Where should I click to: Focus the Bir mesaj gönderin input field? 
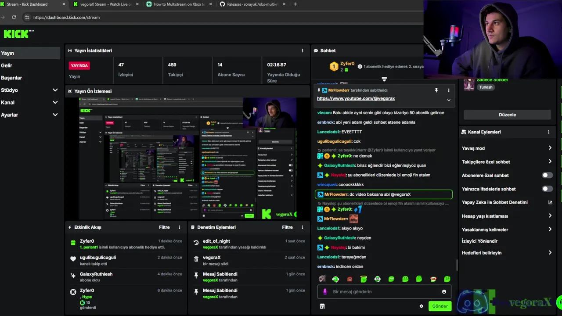(x=384, y=291)
